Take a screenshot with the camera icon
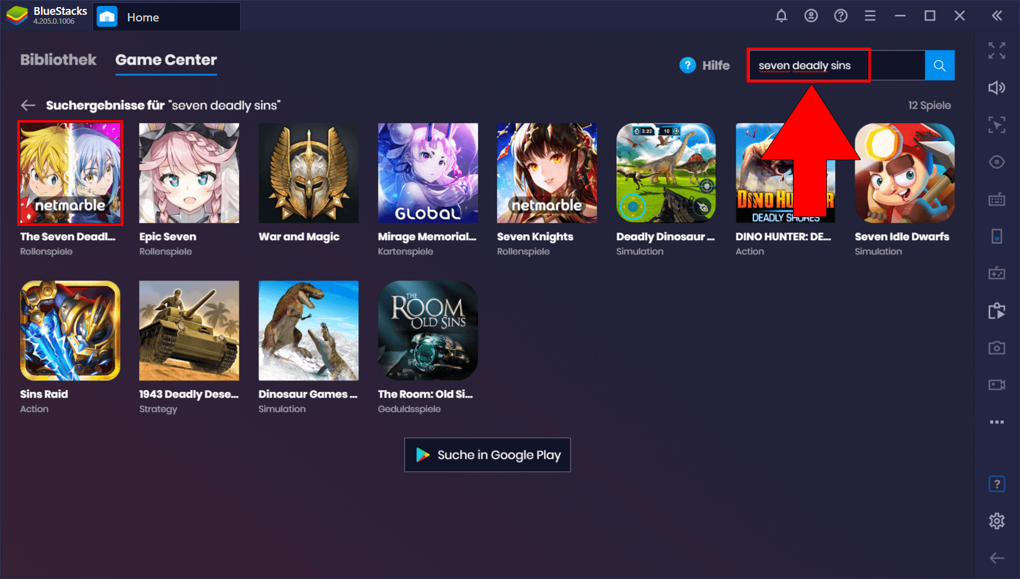 click(x=997, y=348)
